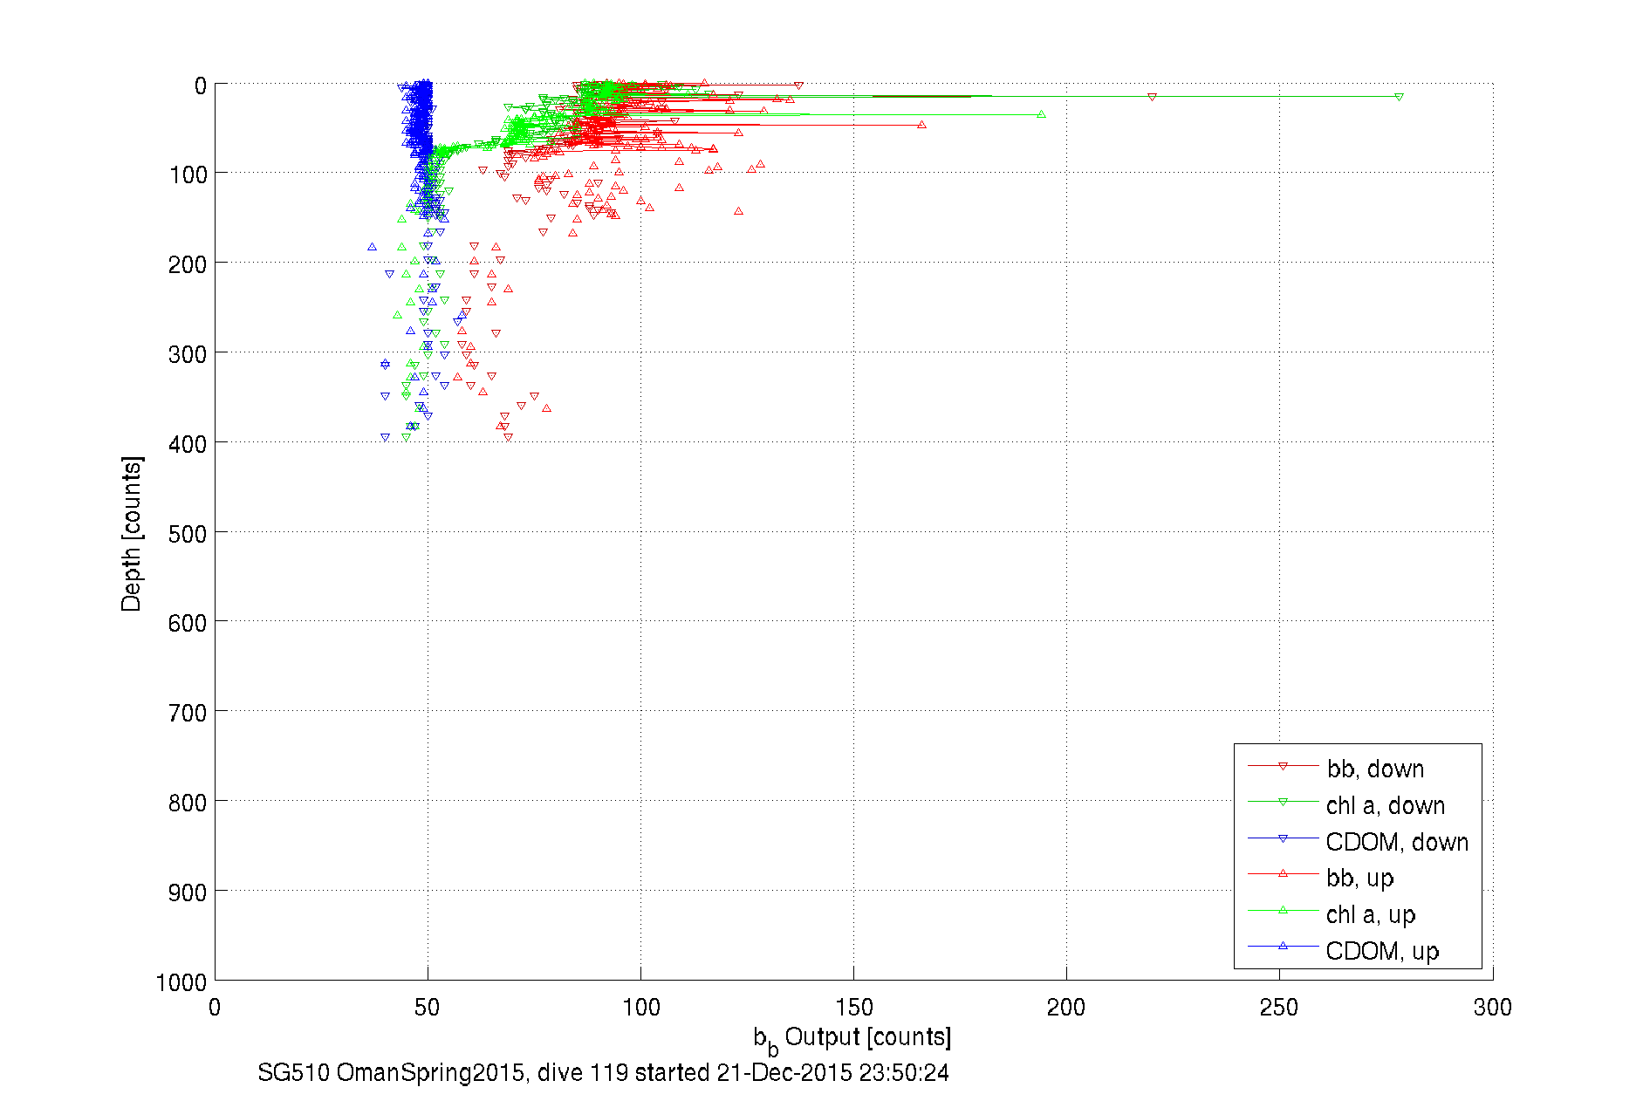This screenshot has height=1101, width=1650.
Task: Click the green outlier data point near 278 counts
Action: click(1399, 97)
